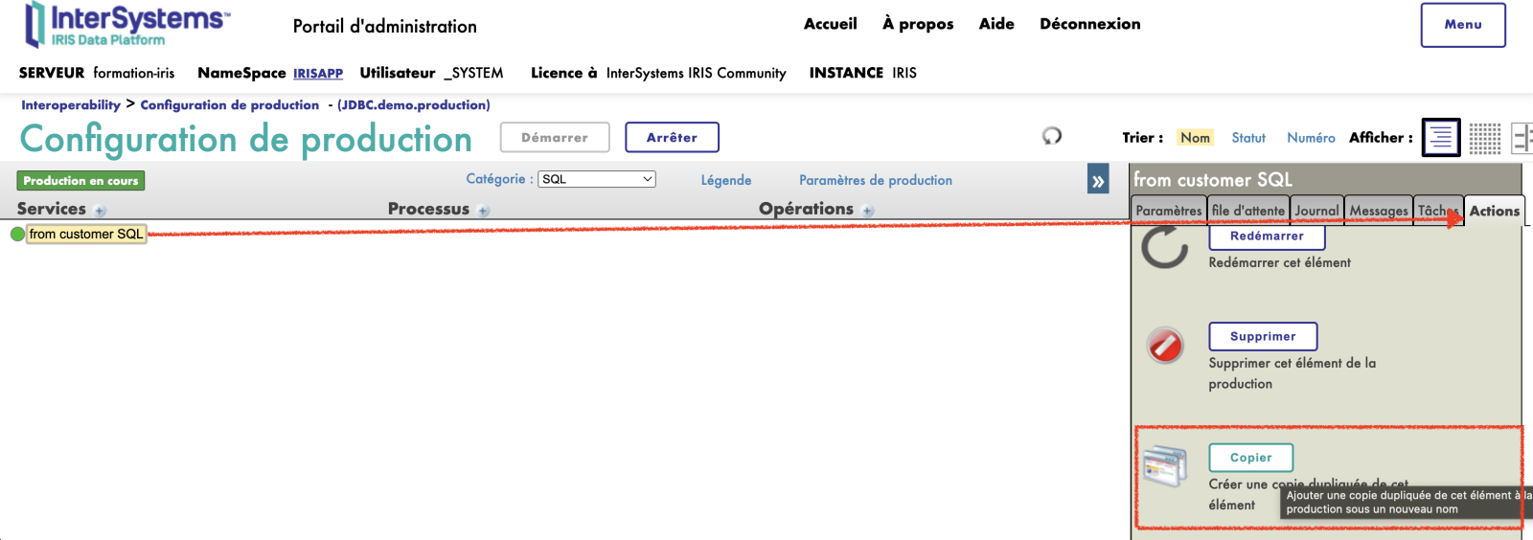Click the refresh production status icon
The height and width of the screenshot is (540, 1533).
click(1052, 136)
